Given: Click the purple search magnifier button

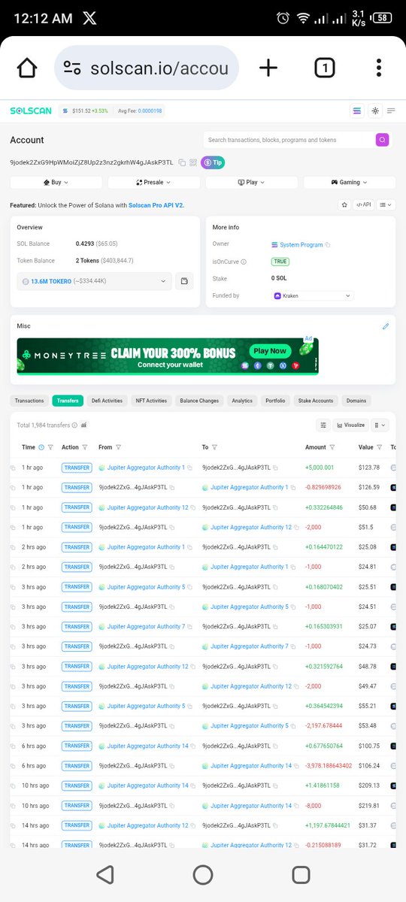Looking at the screenshot, I should pos(382,139).
